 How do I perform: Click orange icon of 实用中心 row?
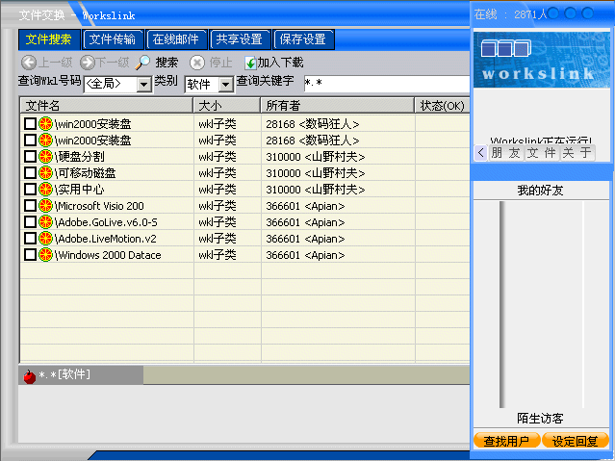click(45, 189)
